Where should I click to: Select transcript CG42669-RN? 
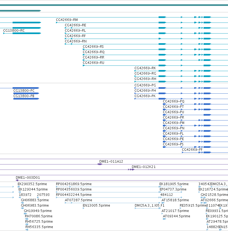coord(76,41)
